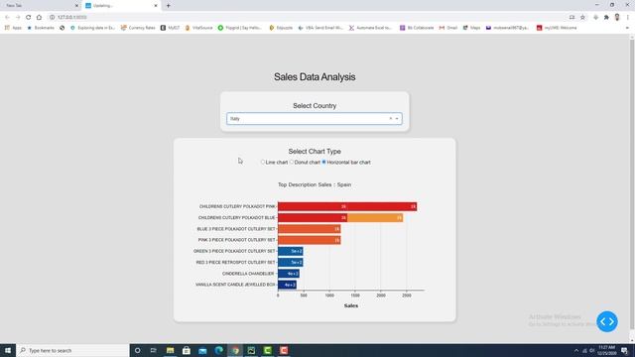Open Microsoft Store from the taskbar
This screenshot has width=635, height=357.
(187, 350)
